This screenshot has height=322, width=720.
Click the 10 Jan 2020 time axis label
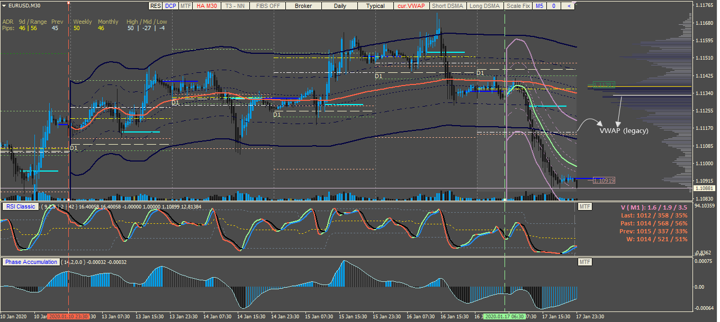click(14, 317)
